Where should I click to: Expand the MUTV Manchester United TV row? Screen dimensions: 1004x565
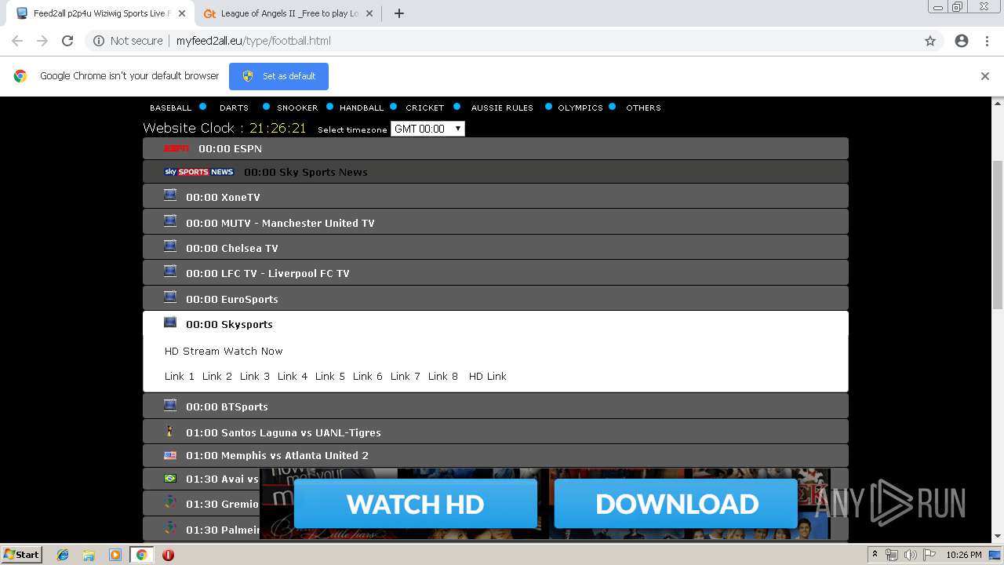[x=496, y=222]
